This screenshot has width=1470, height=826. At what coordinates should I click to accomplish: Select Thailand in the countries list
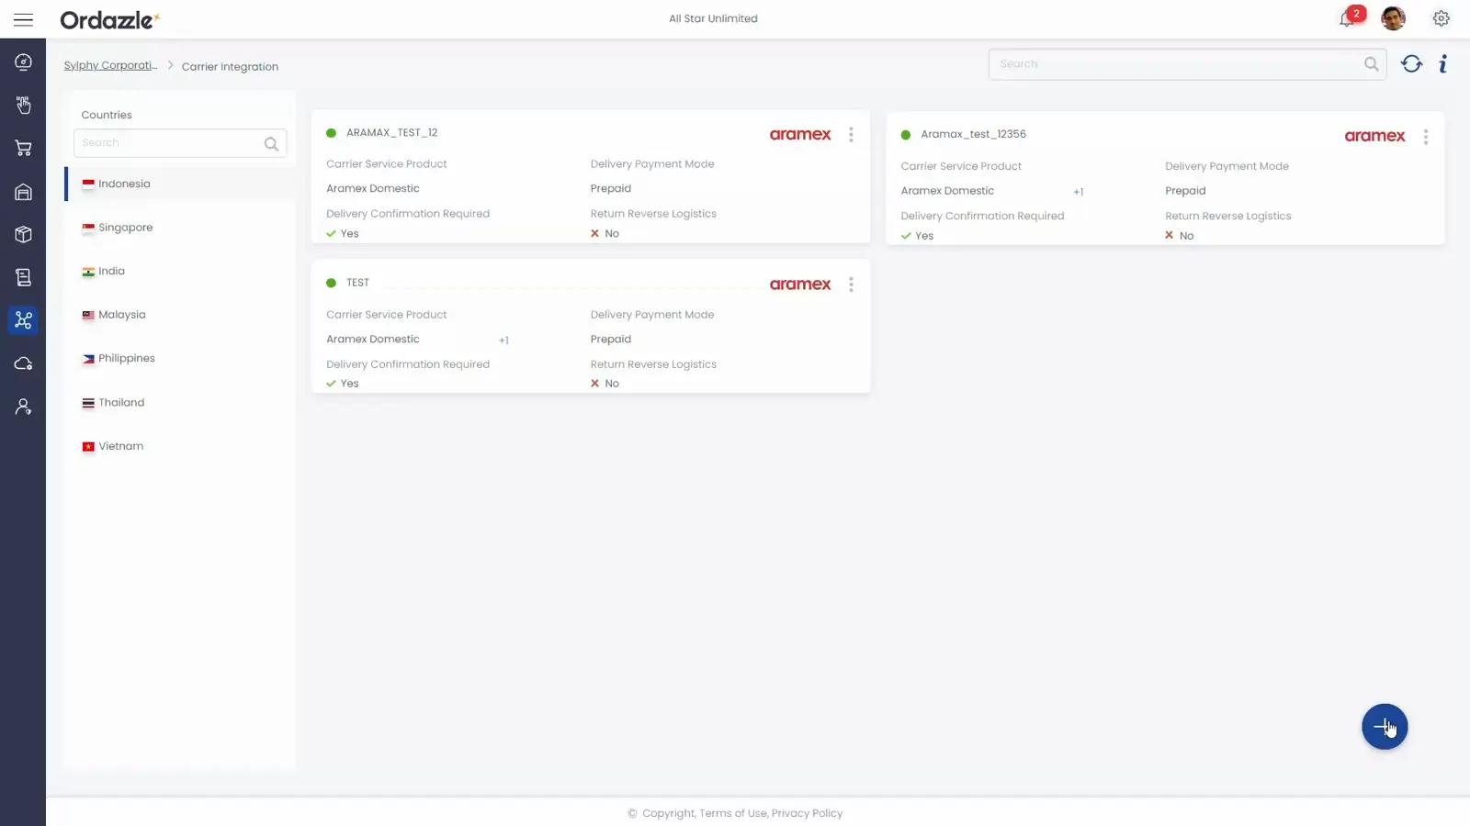click(180, 402)
